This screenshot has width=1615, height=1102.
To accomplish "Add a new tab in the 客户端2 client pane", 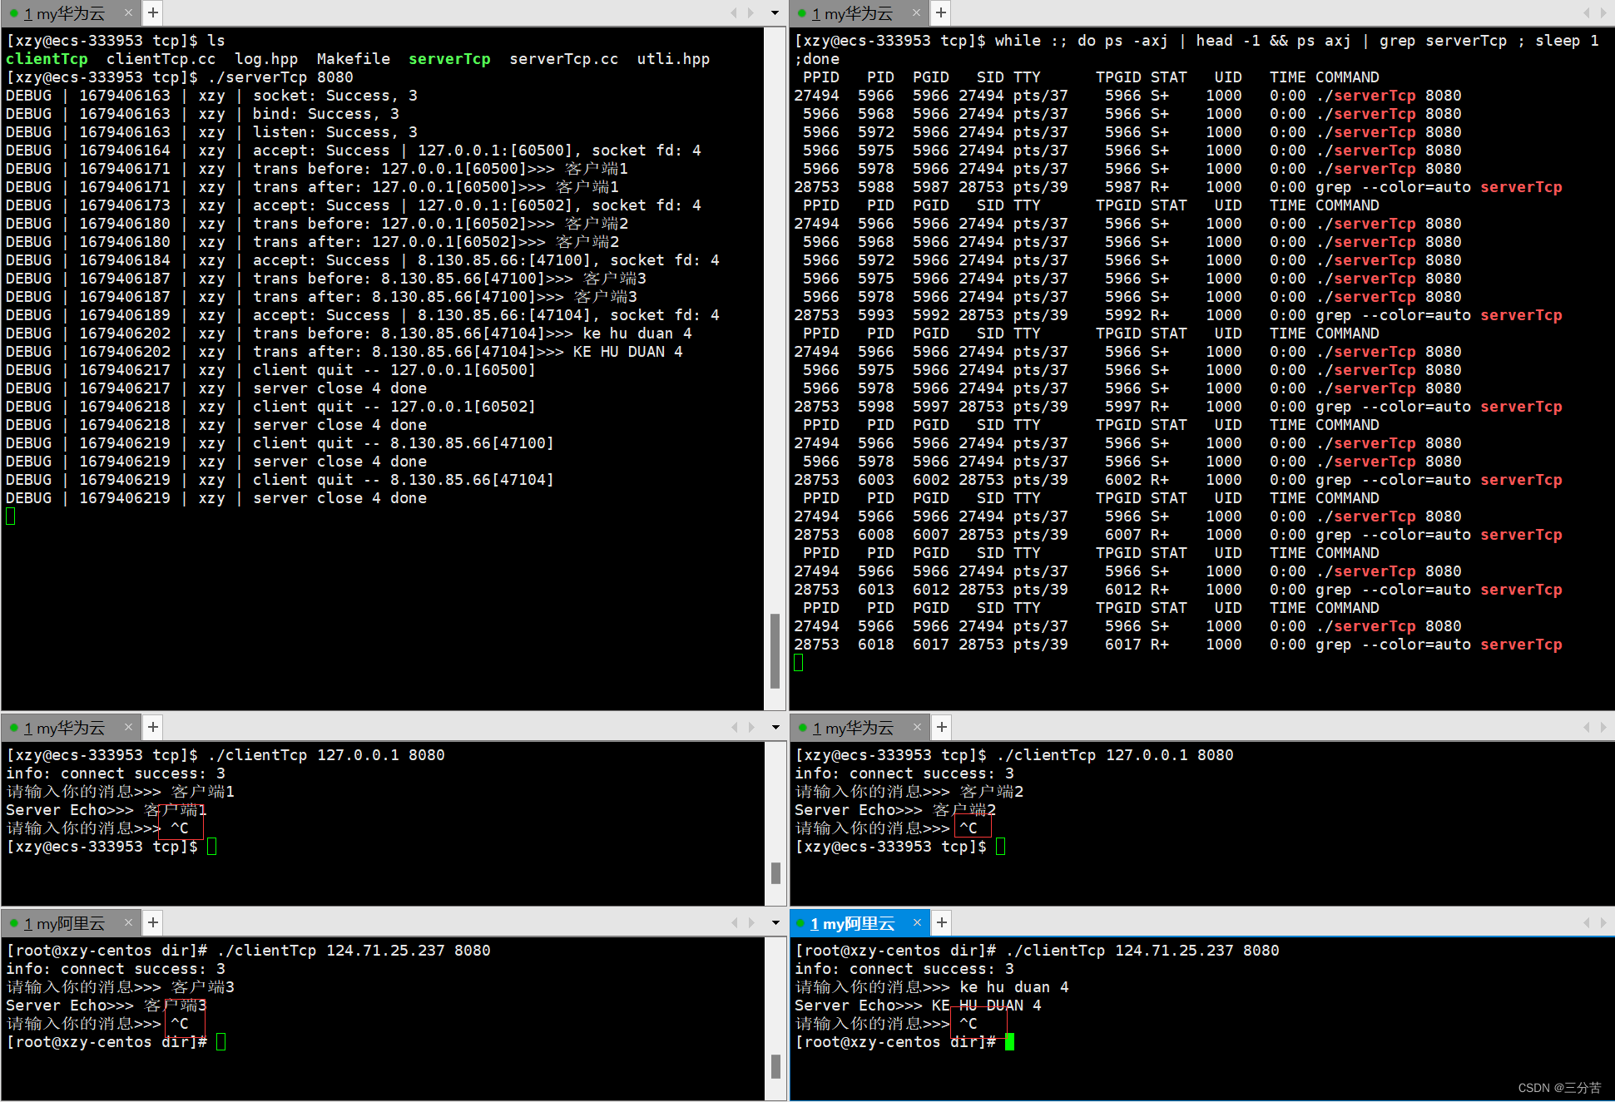I will (x=942, y=727).
